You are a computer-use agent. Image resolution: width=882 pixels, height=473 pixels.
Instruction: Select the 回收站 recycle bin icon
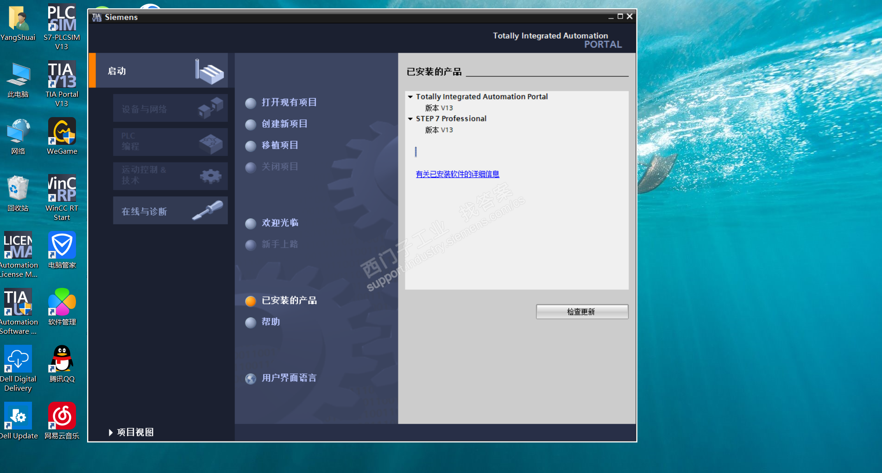click(x=18, y=193)
